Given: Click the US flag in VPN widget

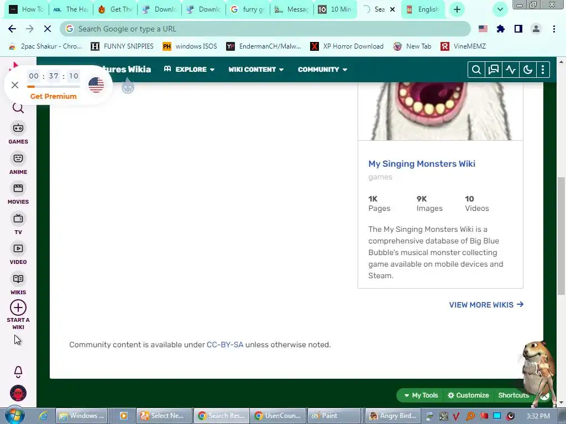Looking at the screenshot, I should (96, 85).
